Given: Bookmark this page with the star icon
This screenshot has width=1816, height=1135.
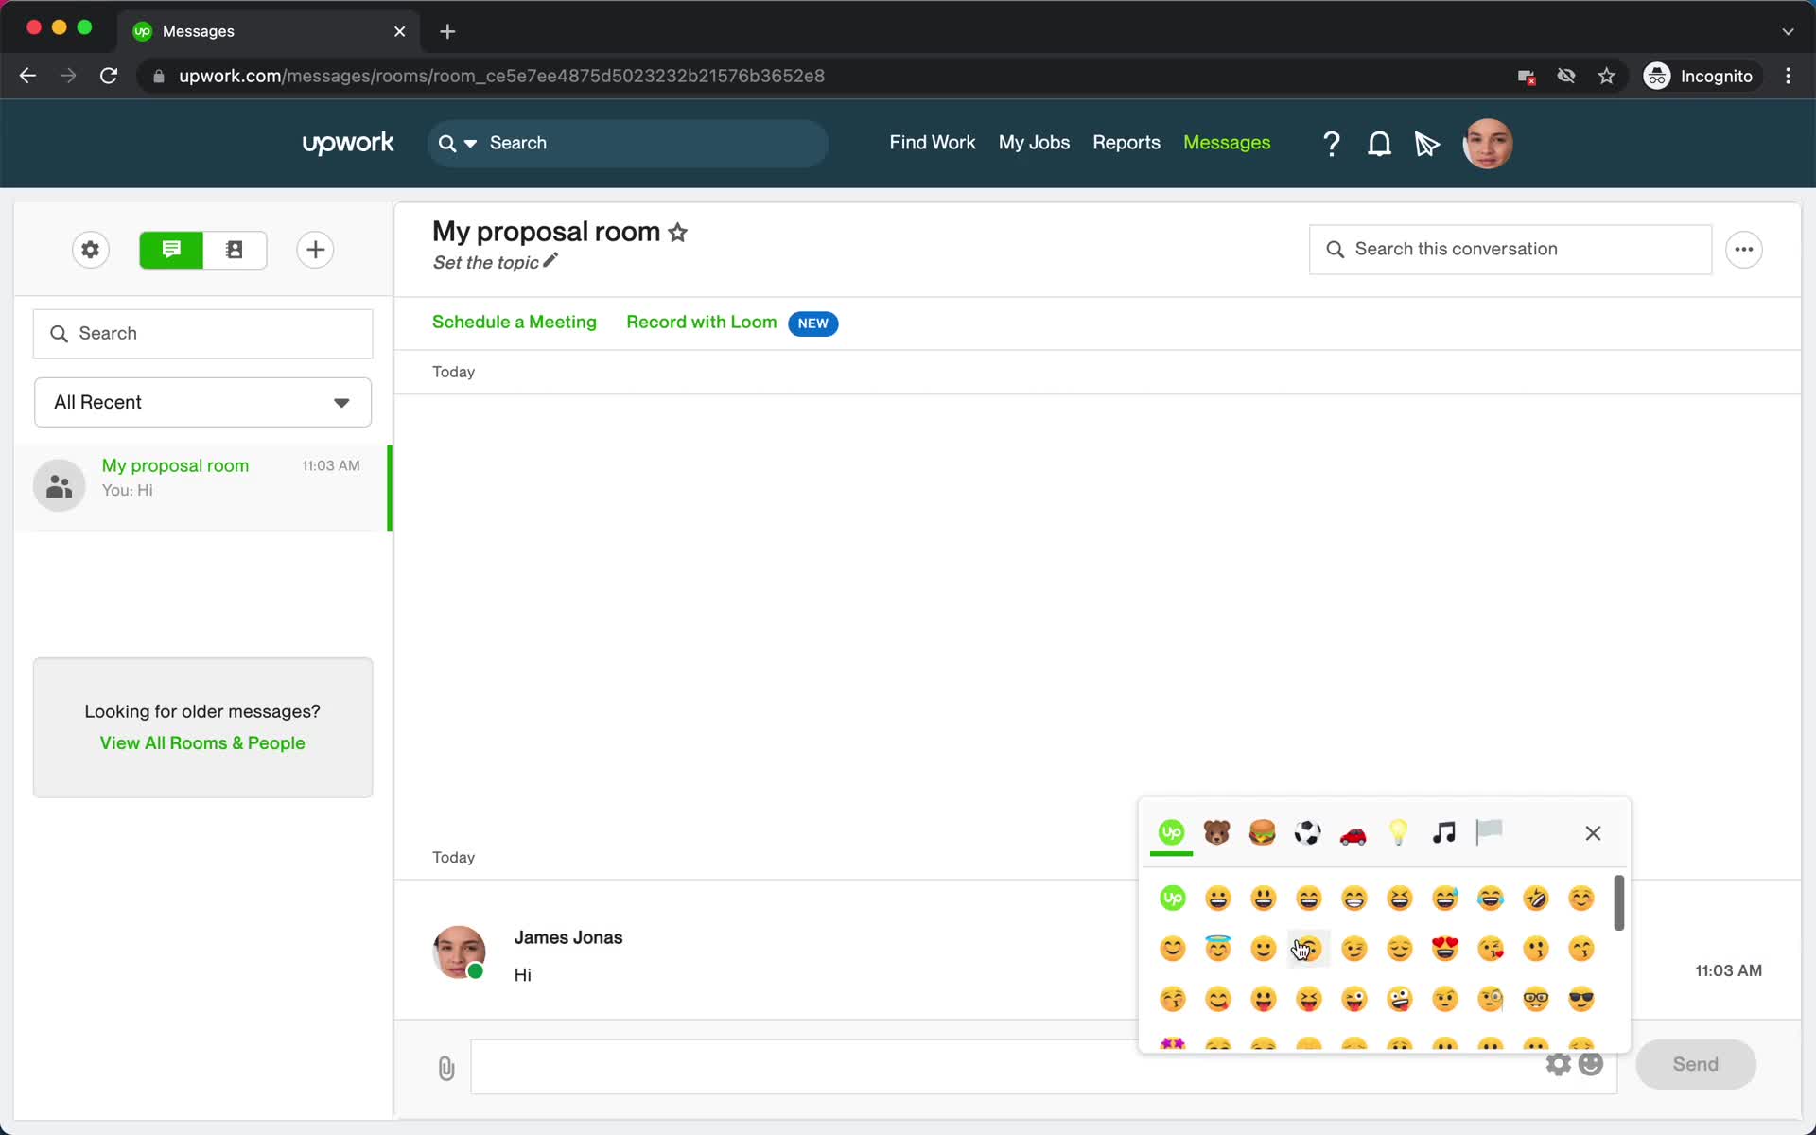Looking at the screenshot, I should click(x=1606, y=76).
